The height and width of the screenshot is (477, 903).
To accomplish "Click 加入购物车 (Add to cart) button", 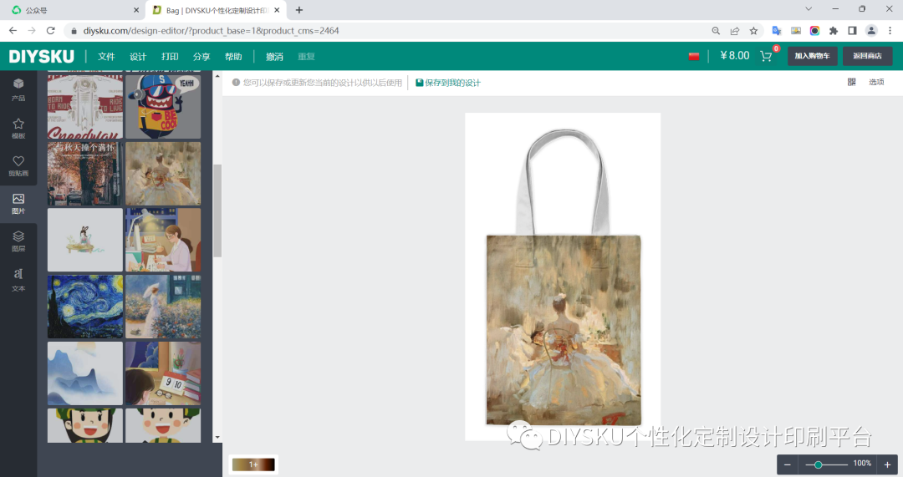I will coord(812,56).
